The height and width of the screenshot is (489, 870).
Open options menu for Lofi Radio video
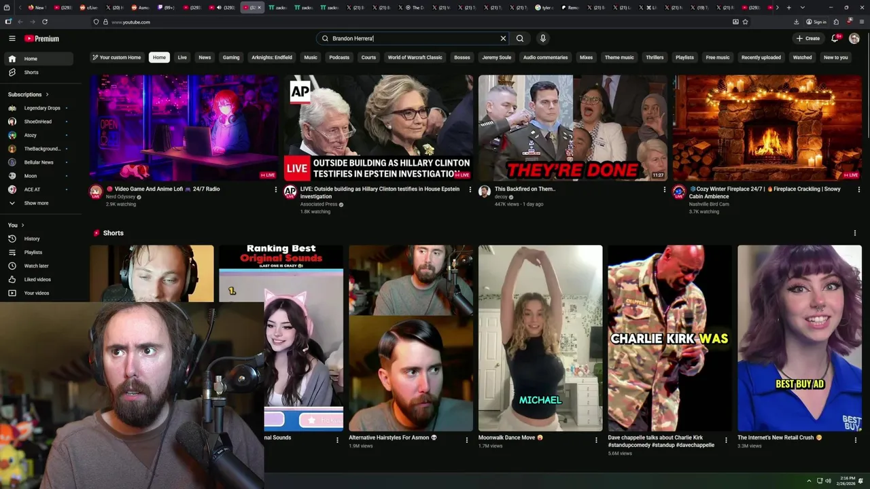(275, 189)
